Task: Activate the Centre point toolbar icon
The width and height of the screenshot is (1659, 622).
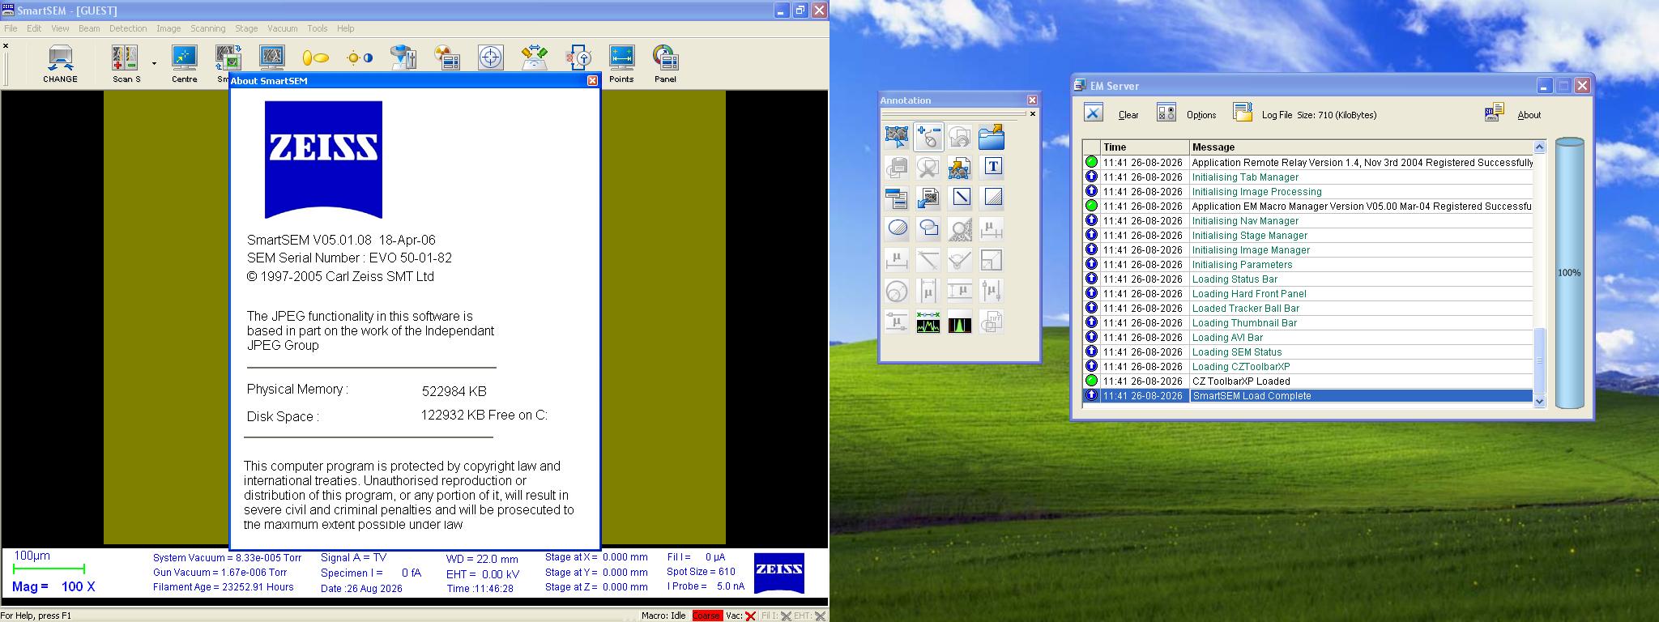Action: [x=185, y=64]
